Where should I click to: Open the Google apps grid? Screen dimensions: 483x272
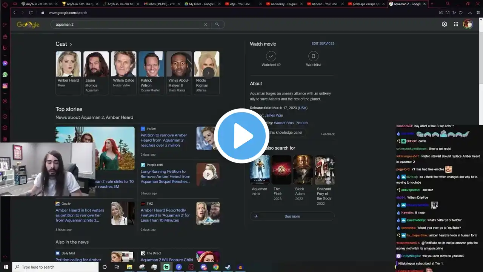coord(456,24)
